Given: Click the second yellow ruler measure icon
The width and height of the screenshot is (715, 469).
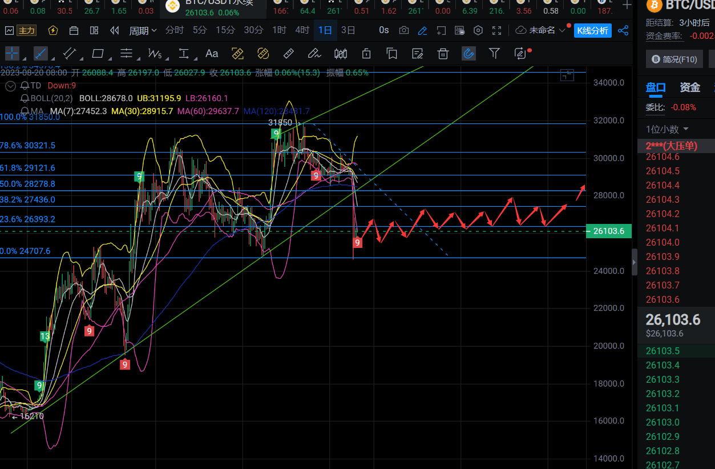Looking at the screenshot, I should tap(263, 54).
